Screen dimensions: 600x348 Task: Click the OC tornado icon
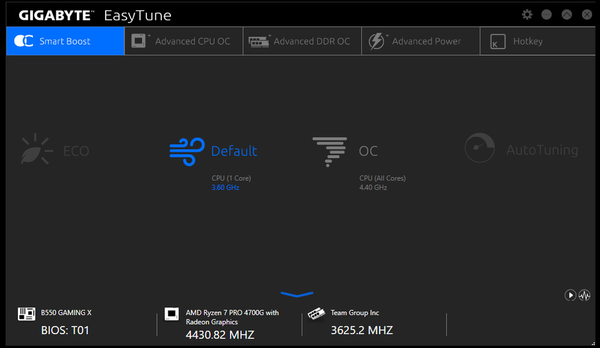click(329, 151)
